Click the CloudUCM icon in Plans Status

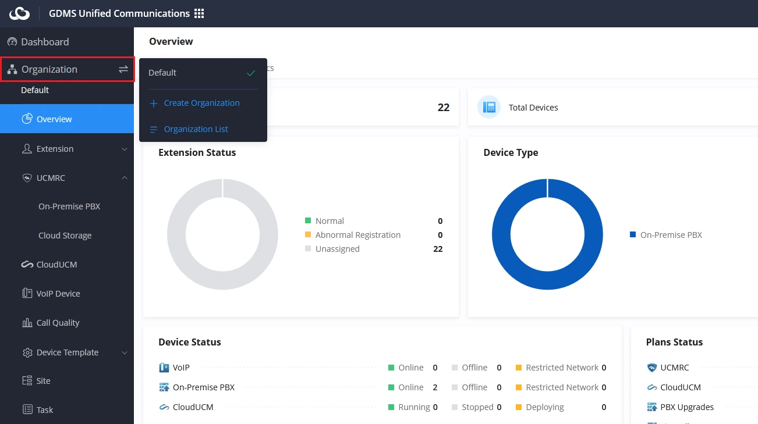point(651,387)
